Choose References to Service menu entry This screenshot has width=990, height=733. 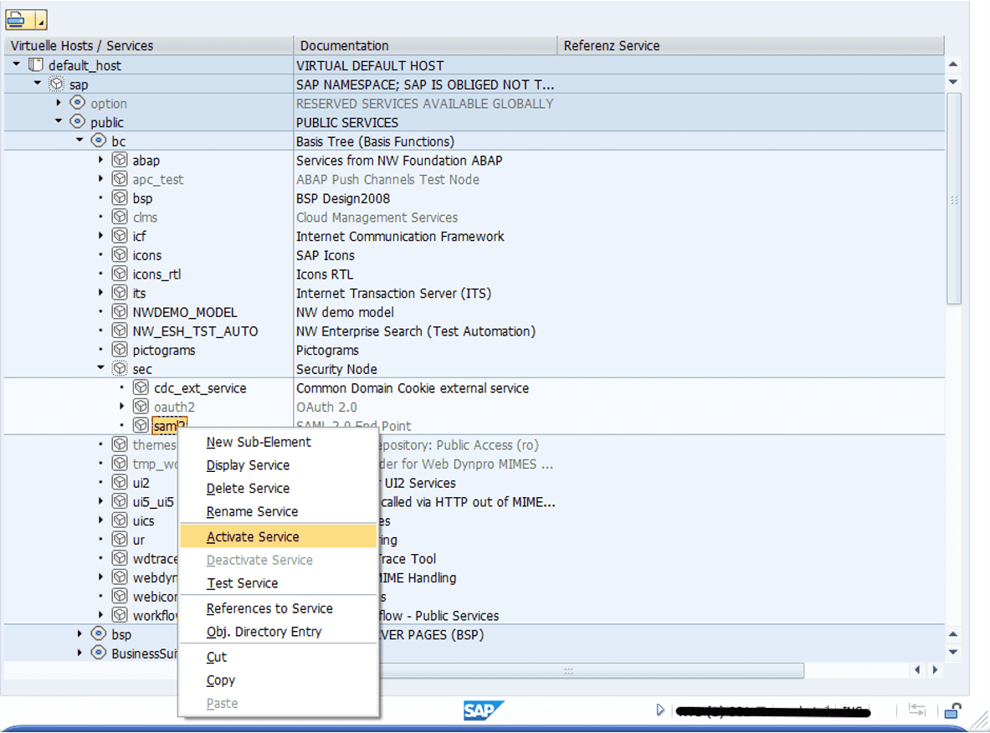coord(269,608)
